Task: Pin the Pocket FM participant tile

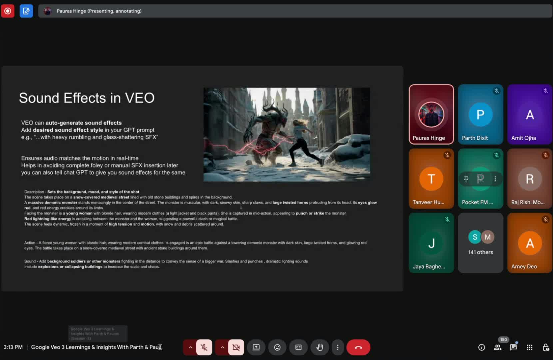Action: click(x=466, y=179)
